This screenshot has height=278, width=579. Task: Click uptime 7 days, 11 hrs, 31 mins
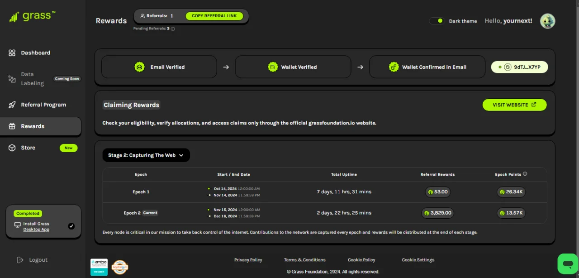pyautogui.click(x=344, y=192)
